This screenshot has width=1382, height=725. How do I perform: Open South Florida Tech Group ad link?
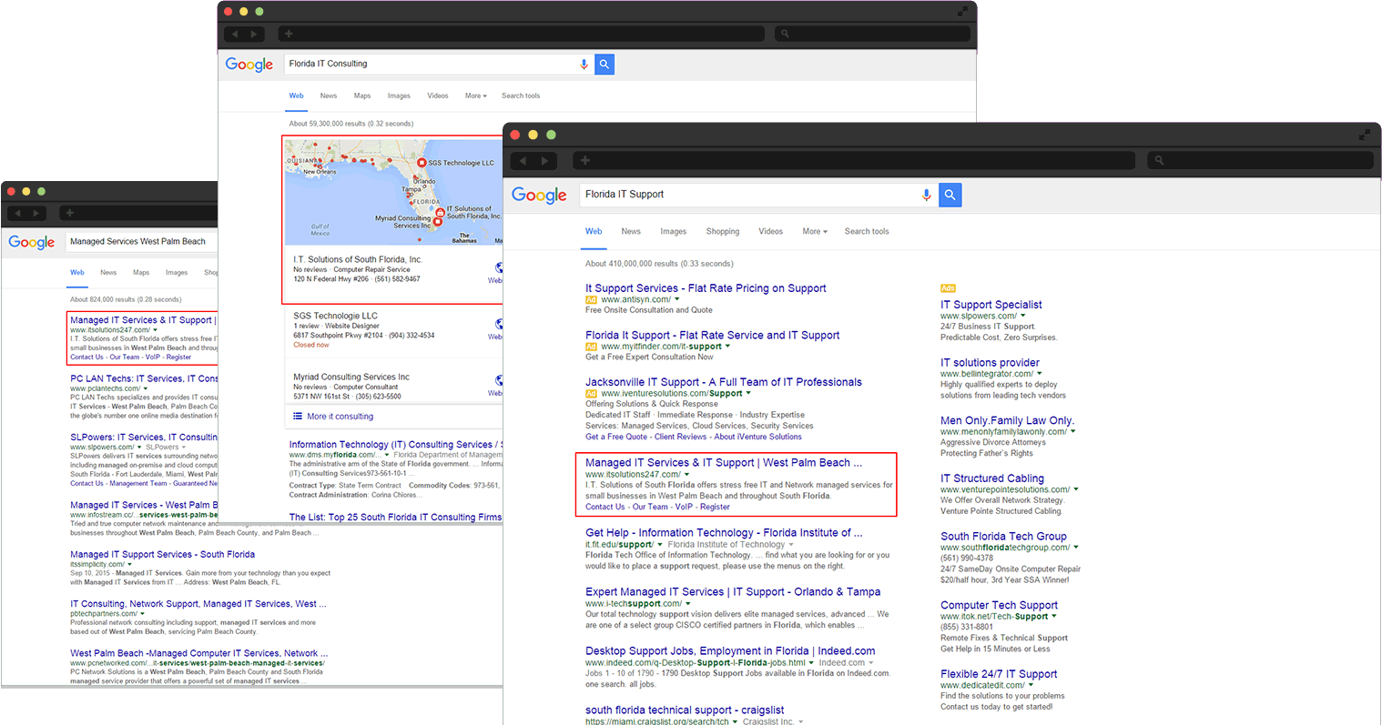pos(1003,536)
